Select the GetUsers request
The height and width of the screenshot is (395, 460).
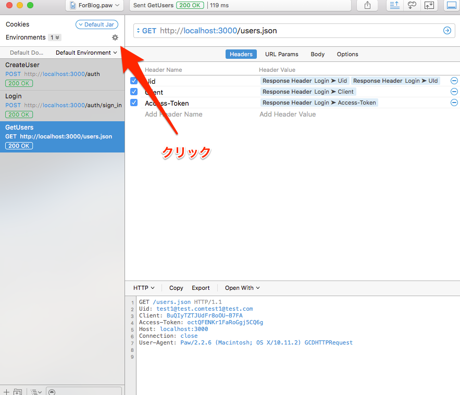coord(62,137)
